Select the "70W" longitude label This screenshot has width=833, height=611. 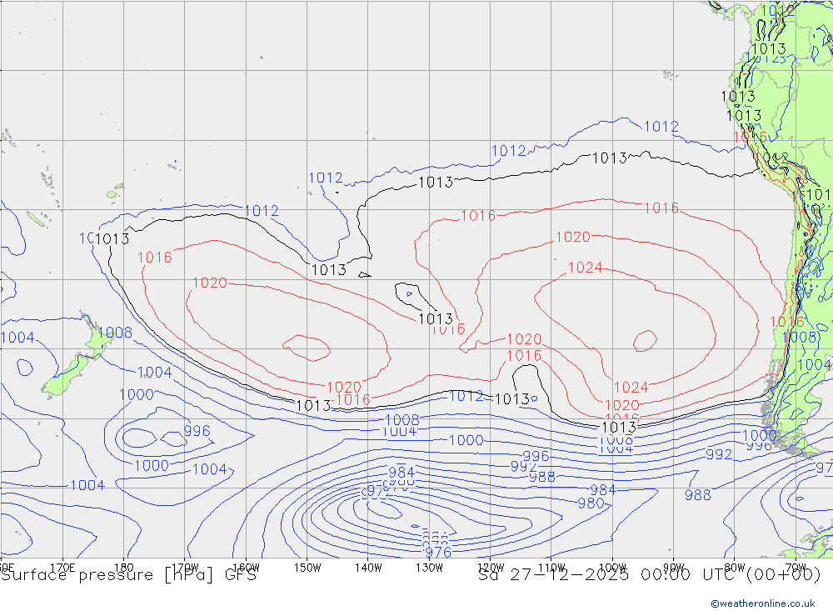[x=796, y=568]
